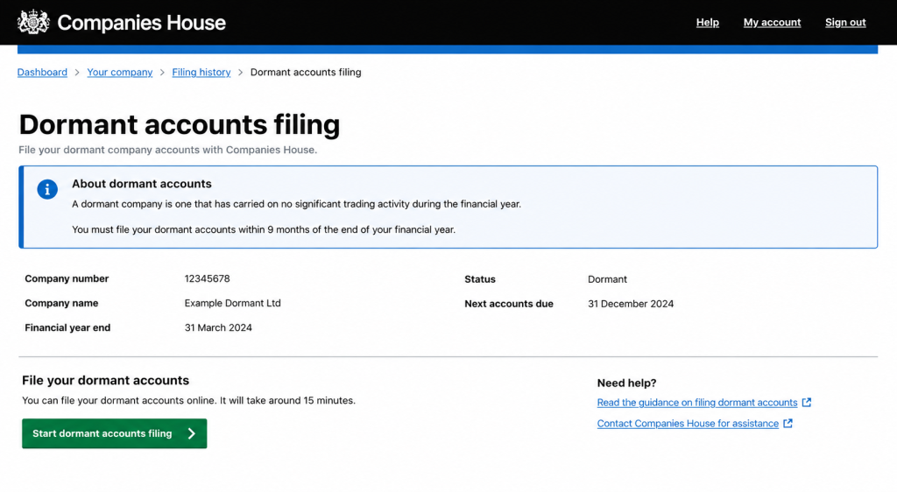Select company name 'Example Dormant Ltd'
This screenshot has width=897, height=492.
tap(232, 303)
